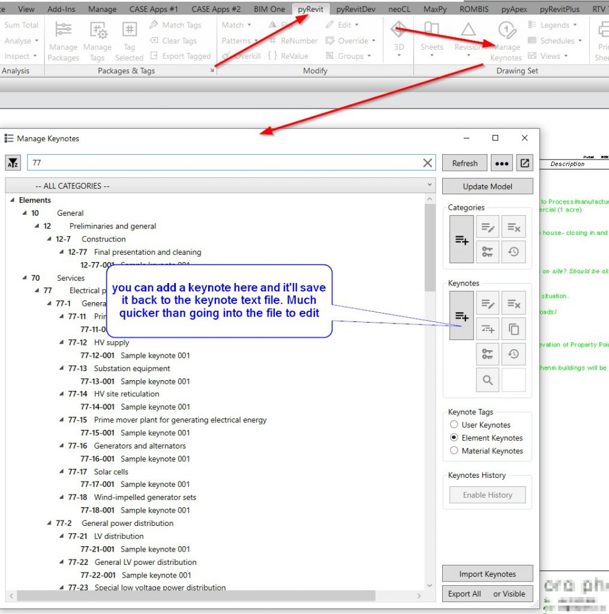Screen dimensions: 609x614
Task: Choose the Material Keynotes option
Action: point(454,451)
